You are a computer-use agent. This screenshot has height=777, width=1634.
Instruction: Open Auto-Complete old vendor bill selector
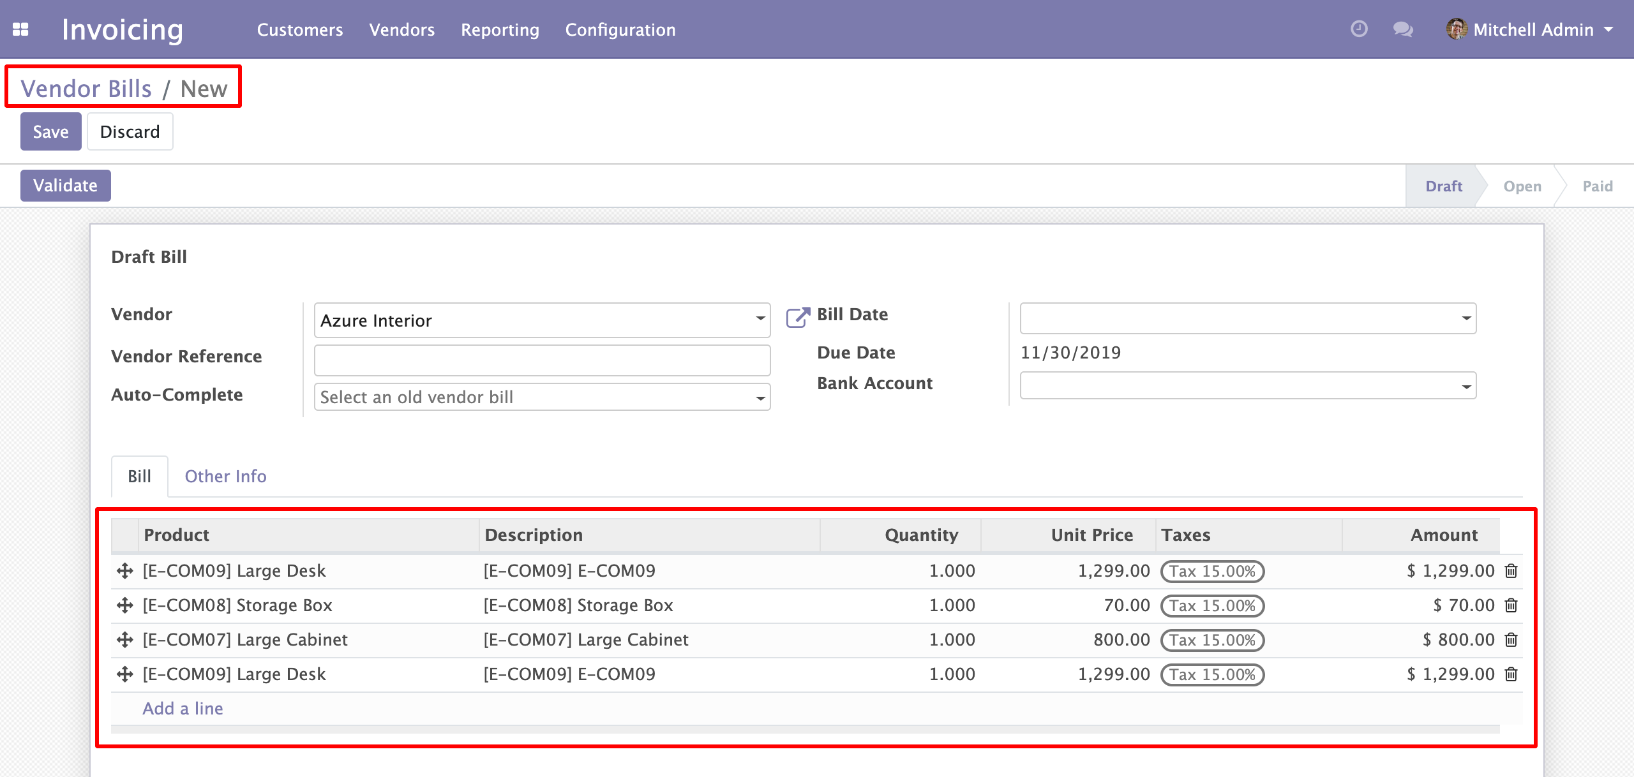click(541, 397)
